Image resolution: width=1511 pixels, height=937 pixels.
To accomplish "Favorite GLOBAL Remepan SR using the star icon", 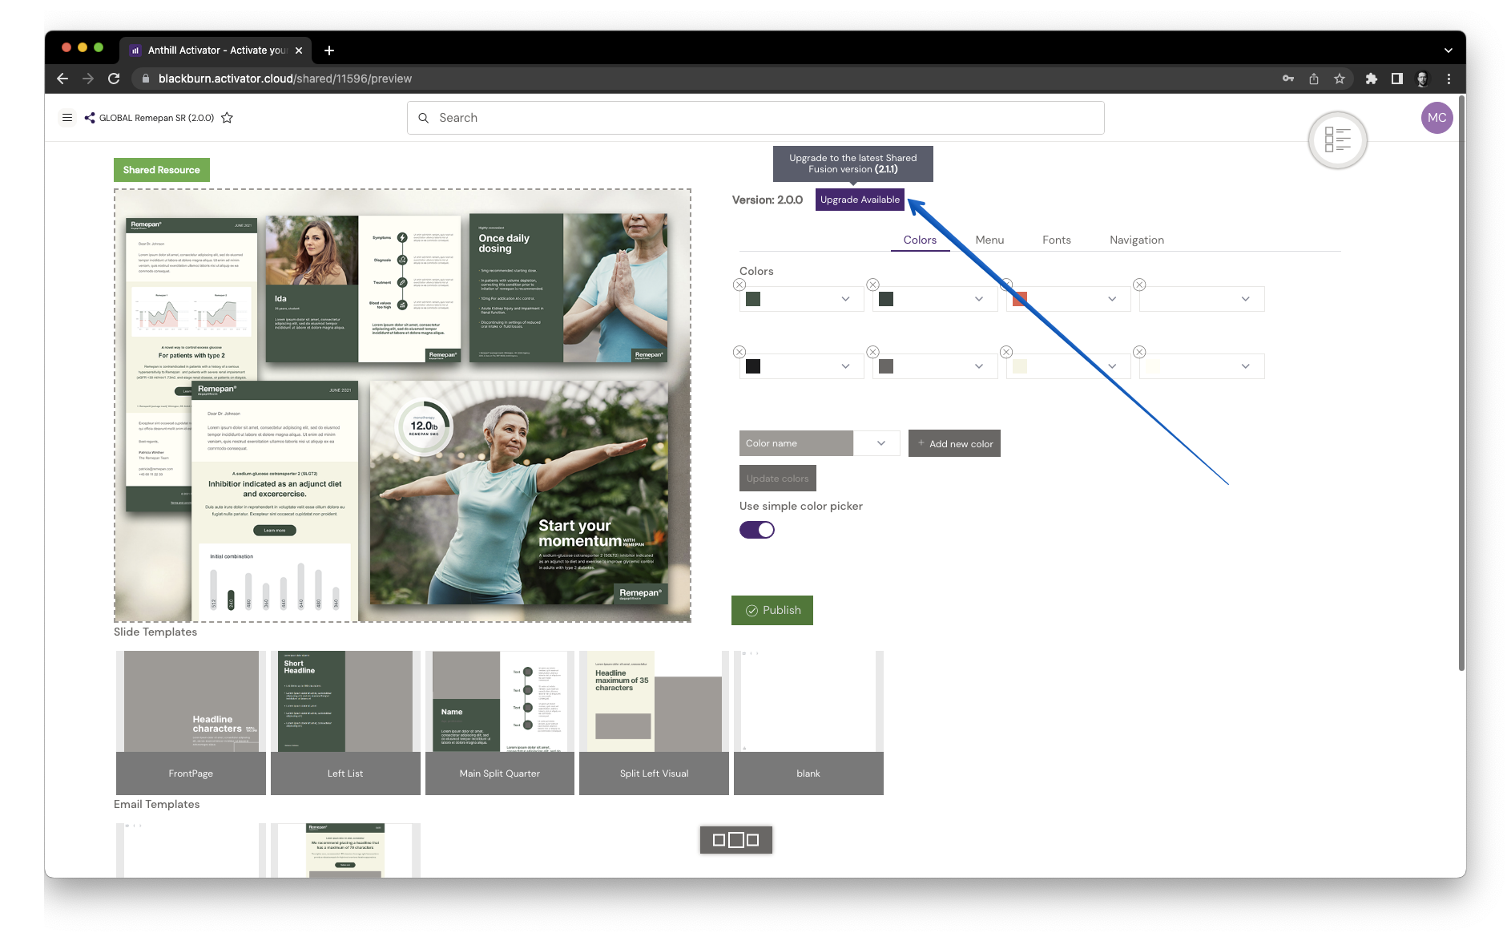I will point(227,117).
